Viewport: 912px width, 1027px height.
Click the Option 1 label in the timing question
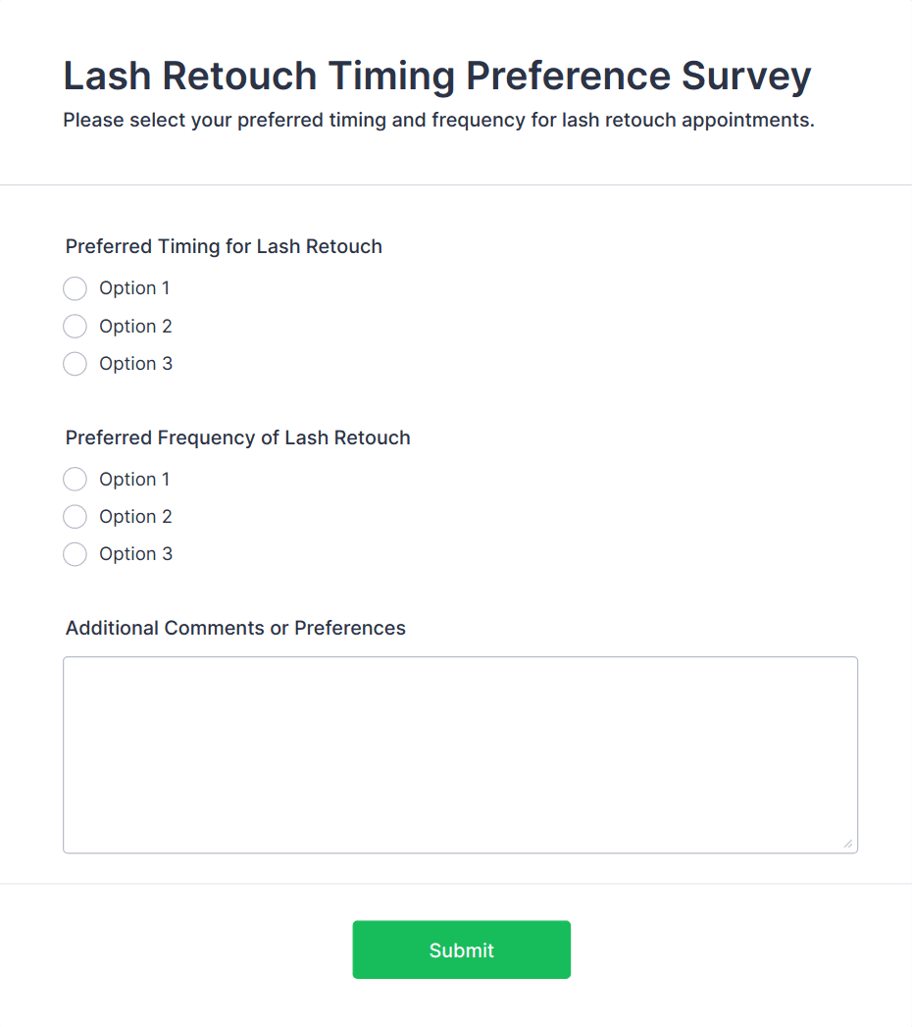(134, 288)
